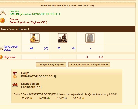The height and width of the screenshot is (109, 138).
Task: Click the wood resource icon beside 120.456
Action: coord(31,98)
